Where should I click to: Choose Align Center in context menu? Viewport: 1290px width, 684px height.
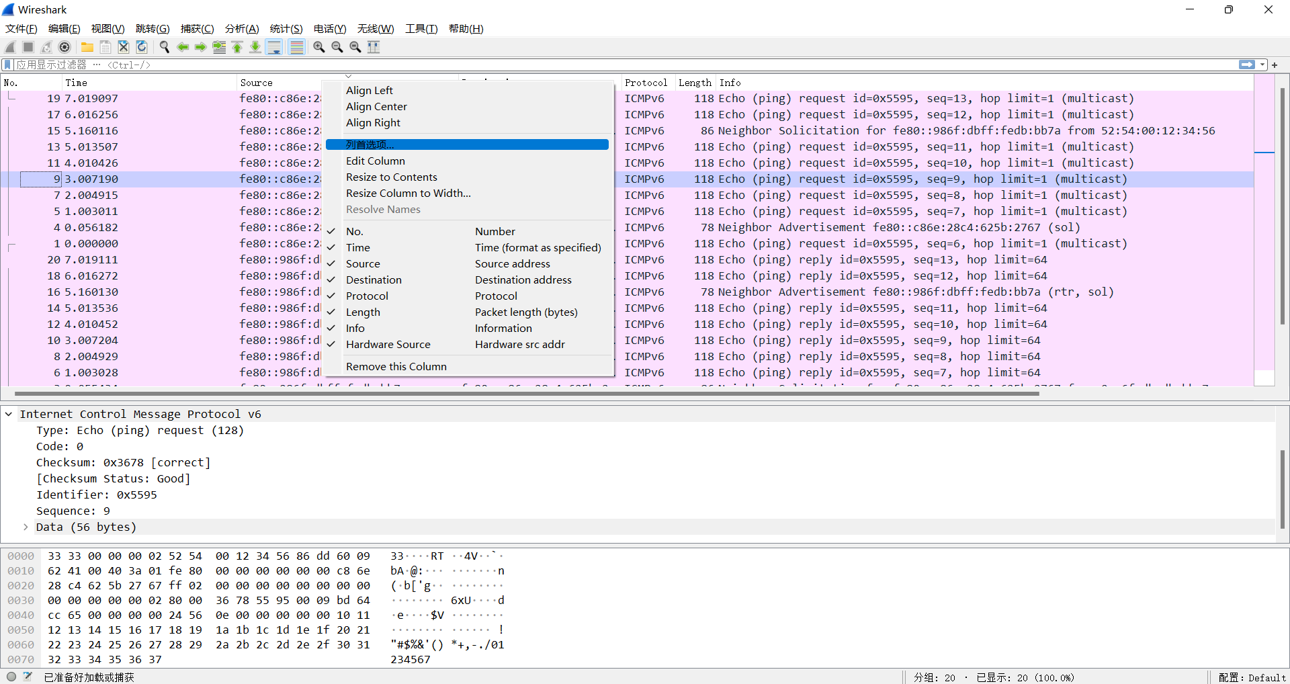point(468,106)
